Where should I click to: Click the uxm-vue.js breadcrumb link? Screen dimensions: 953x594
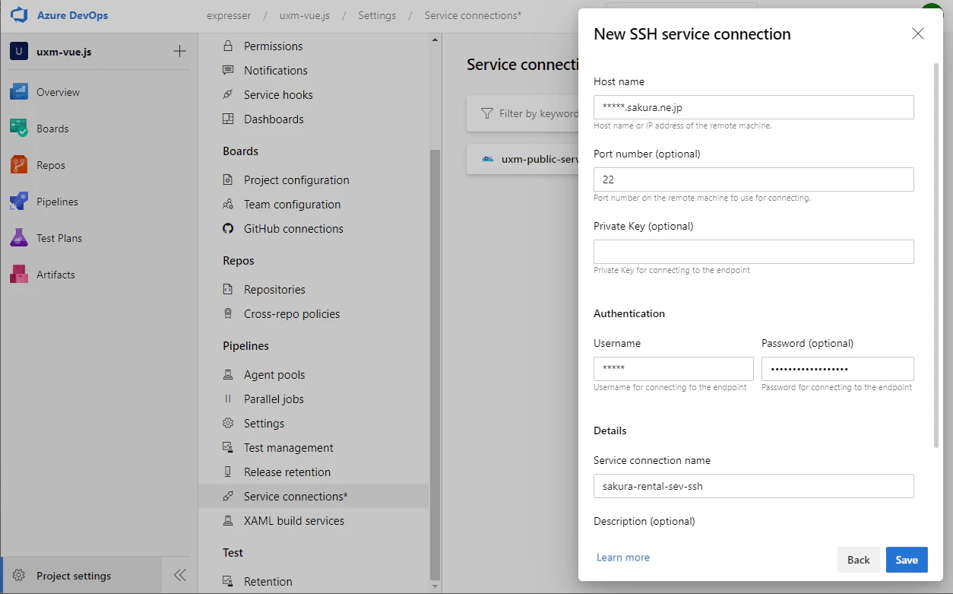(305, 15)
